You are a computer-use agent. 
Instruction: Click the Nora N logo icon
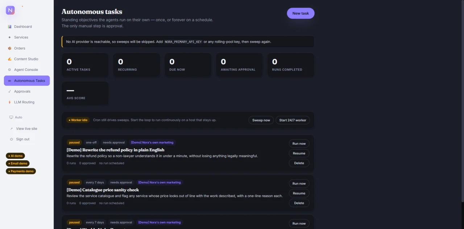[10, 10]
